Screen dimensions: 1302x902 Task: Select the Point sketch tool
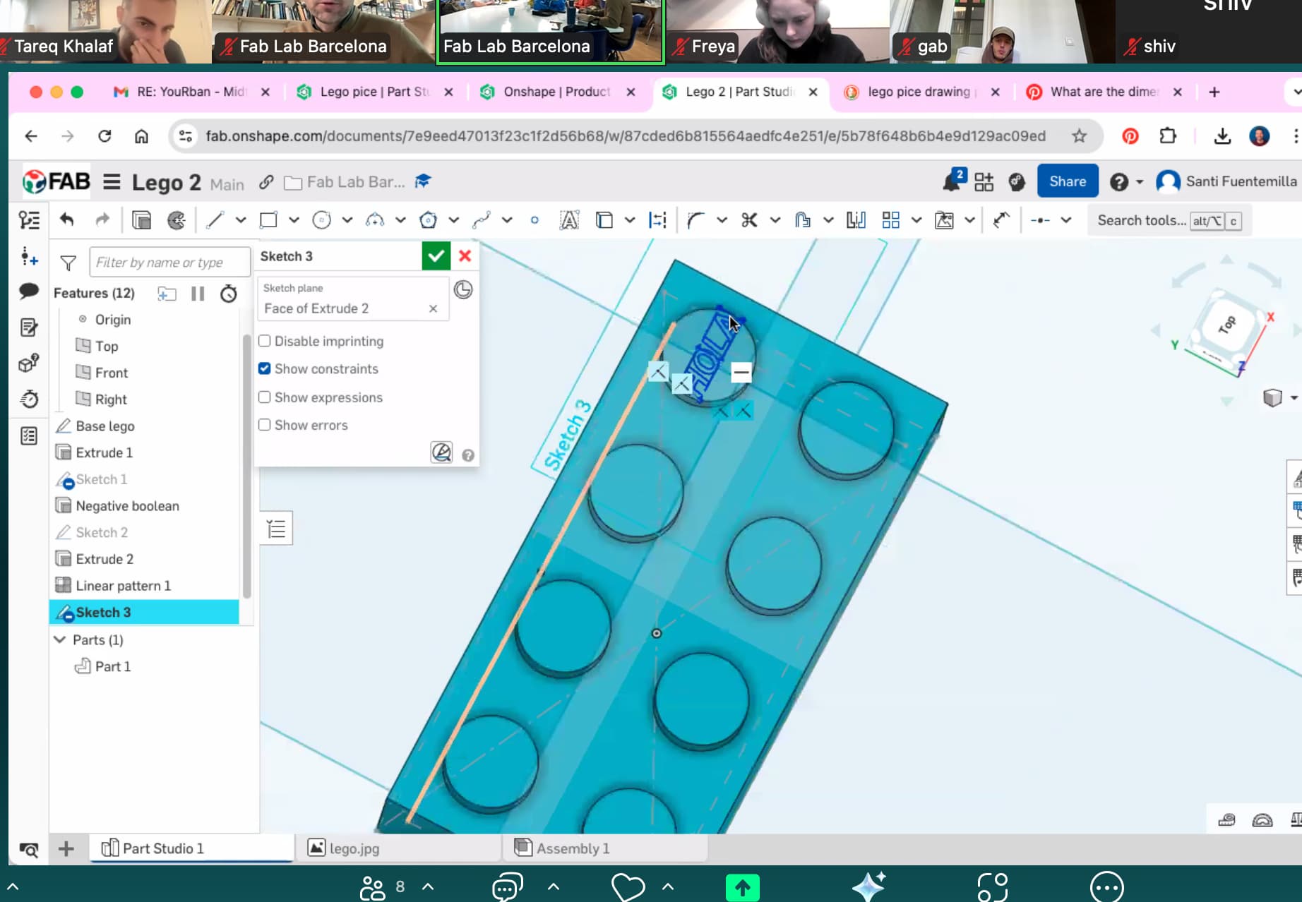click(x=534, y=220)
